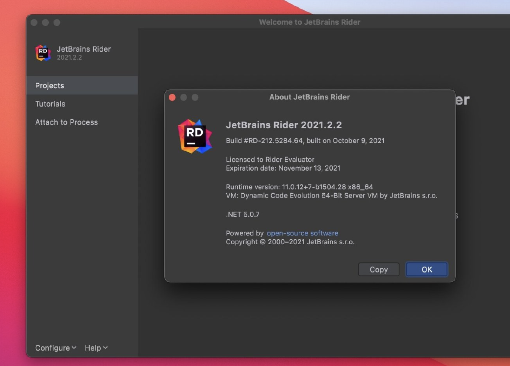Screen dimensions: 510x366
Task: Expand the Configure dropdown menu
Action: (x=55, y=348)
